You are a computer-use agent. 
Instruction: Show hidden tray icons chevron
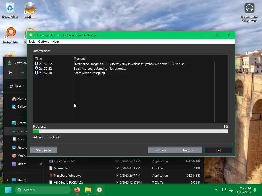pyautogui.click(x=216, y=190)
